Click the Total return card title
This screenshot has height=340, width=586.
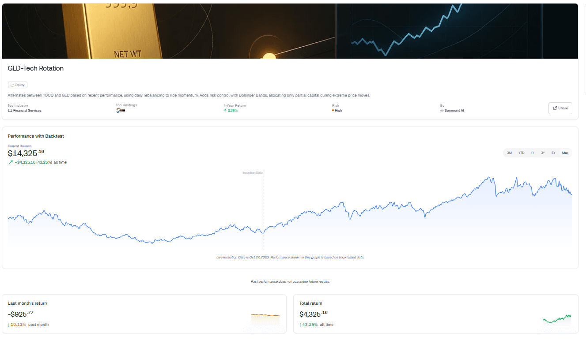point(311,303)
